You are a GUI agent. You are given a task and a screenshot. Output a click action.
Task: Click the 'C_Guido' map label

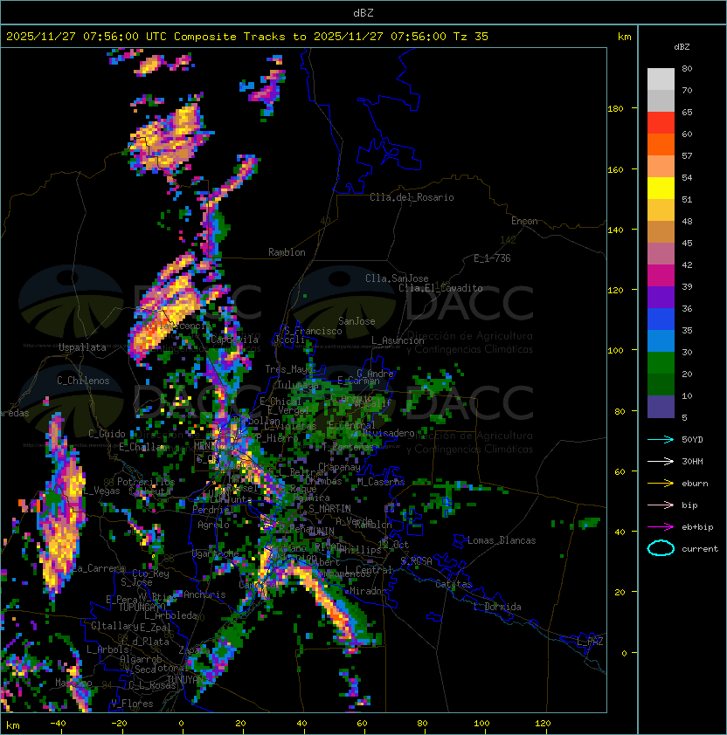tap(107, 434)
